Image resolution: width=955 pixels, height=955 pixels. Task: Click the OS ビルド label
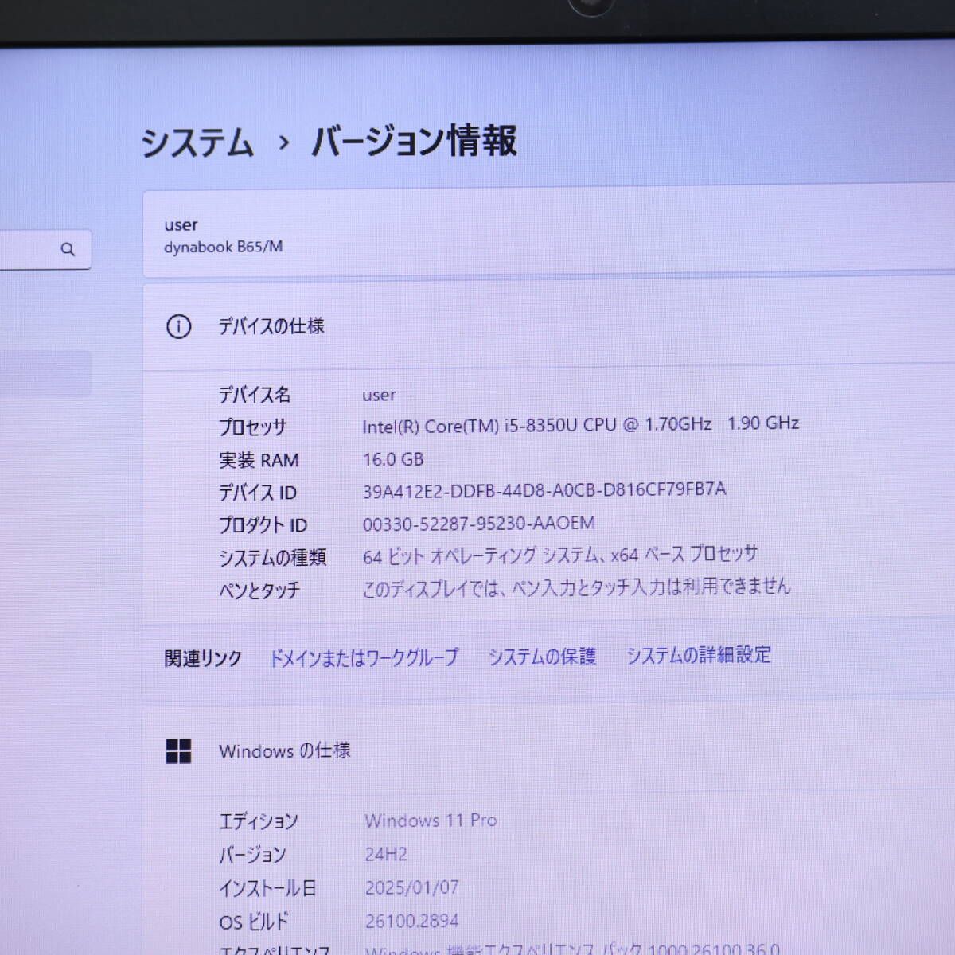pos(254,922)
